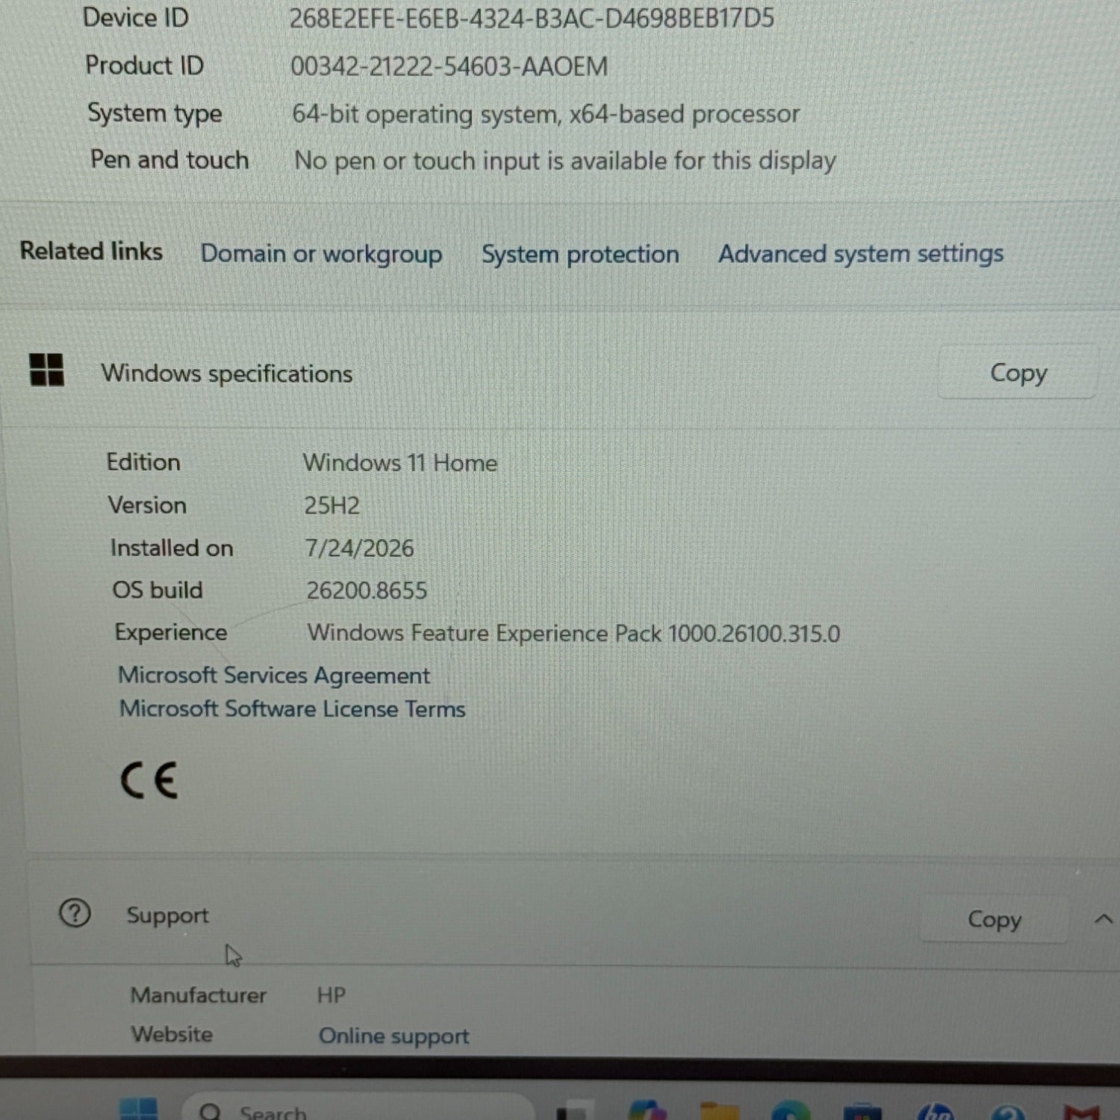Open the Start menu from taskbar
The image size is (1120, 1120).
point(139,1109)
